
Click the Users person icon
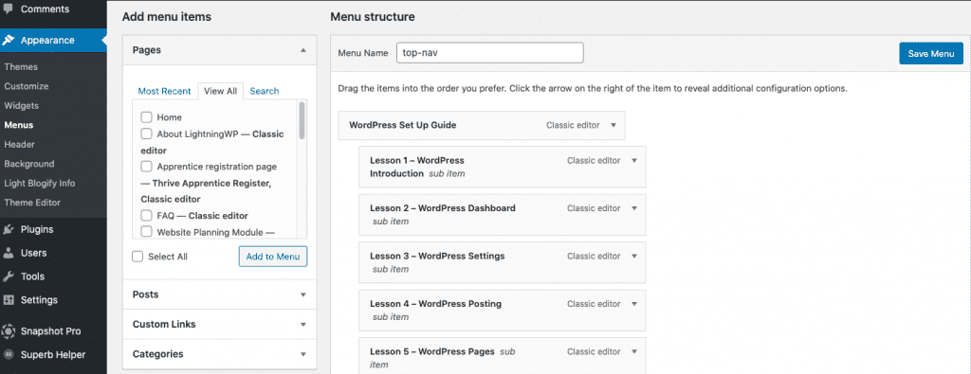tap(8, 253)
